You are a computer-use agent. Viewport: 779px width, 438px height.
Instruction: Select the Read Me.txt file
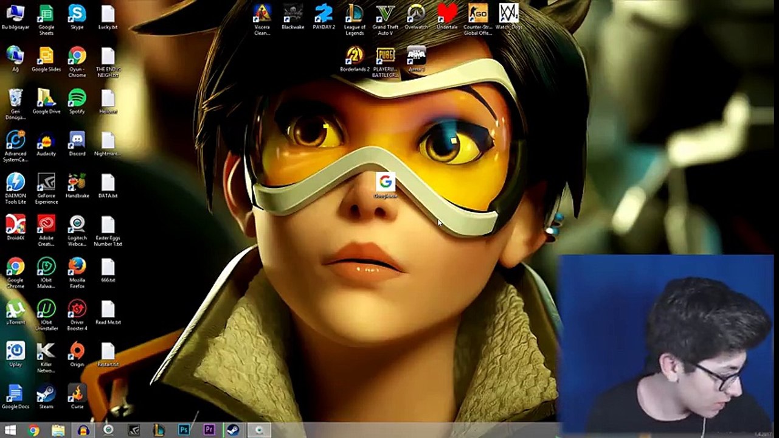click(x=108, y=311)
